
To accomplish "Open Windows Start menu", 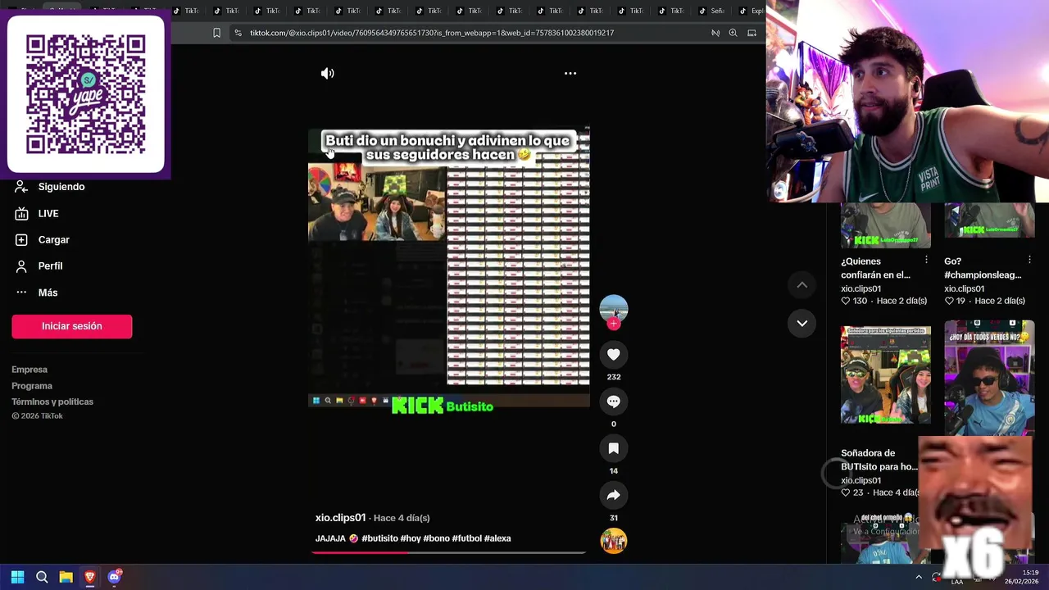I will click(x=17, y=577).
